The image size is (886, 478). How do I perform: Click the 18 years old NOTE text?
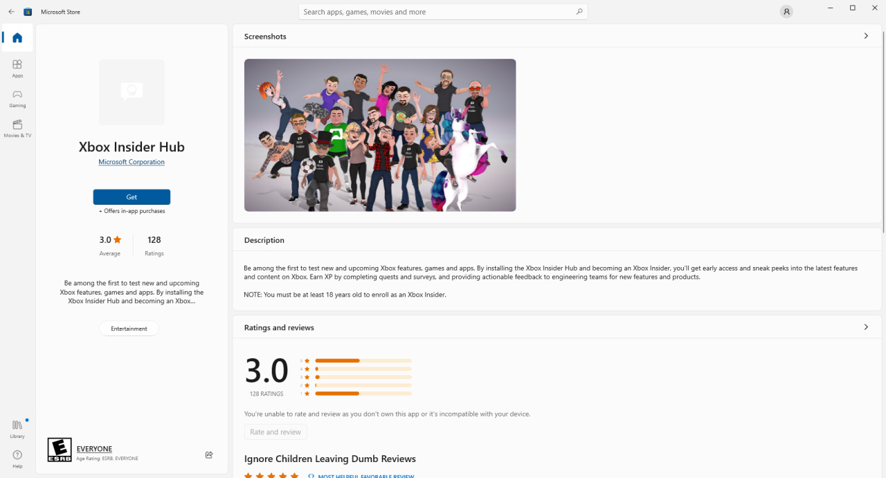(x=345, y=294)
